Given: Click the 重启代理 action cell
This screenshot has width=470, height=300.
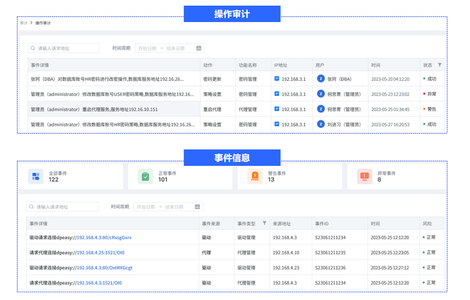Looking at the screenshot, I should (212, 109).
